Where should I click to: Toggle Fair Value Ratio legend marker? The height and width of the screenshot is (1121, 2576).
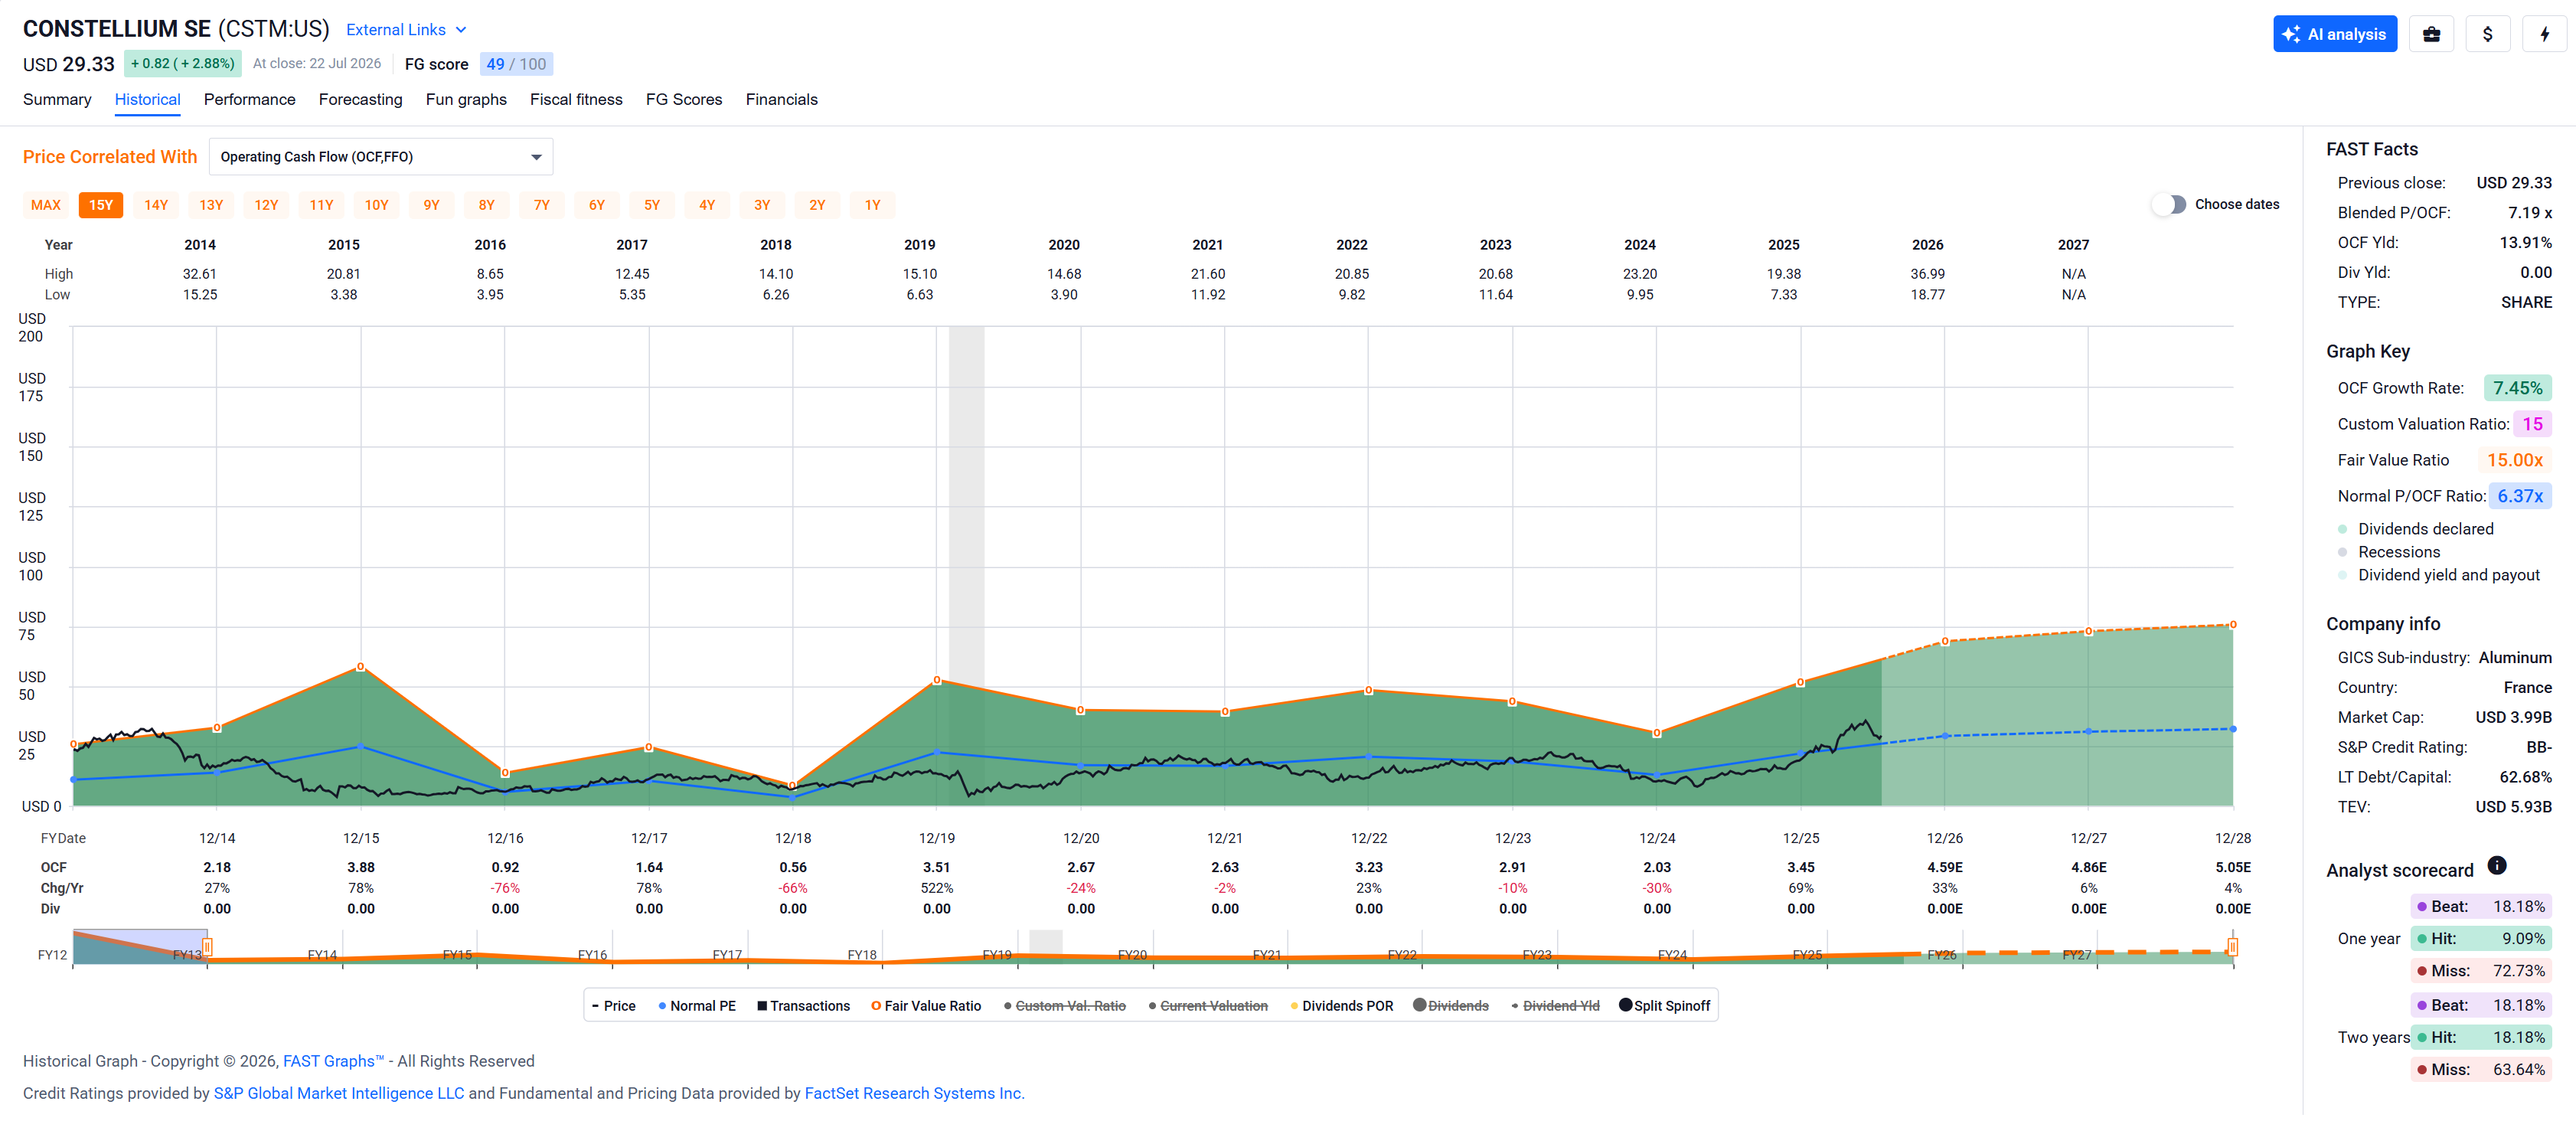coord(876,1006)
